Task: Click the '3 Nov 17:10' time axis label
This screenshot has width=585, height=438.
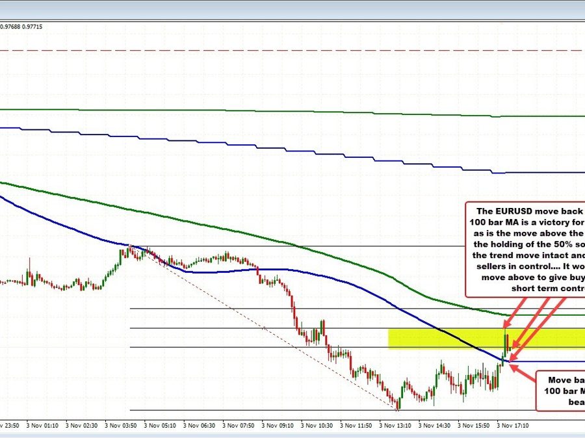Action: [x=513, y=425]
